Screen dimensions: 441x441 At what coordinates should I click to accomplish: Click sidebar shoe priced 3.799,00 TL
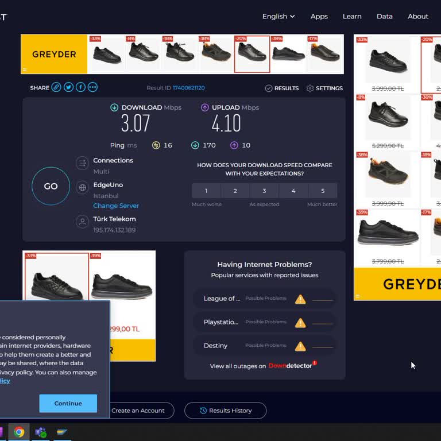388,236
